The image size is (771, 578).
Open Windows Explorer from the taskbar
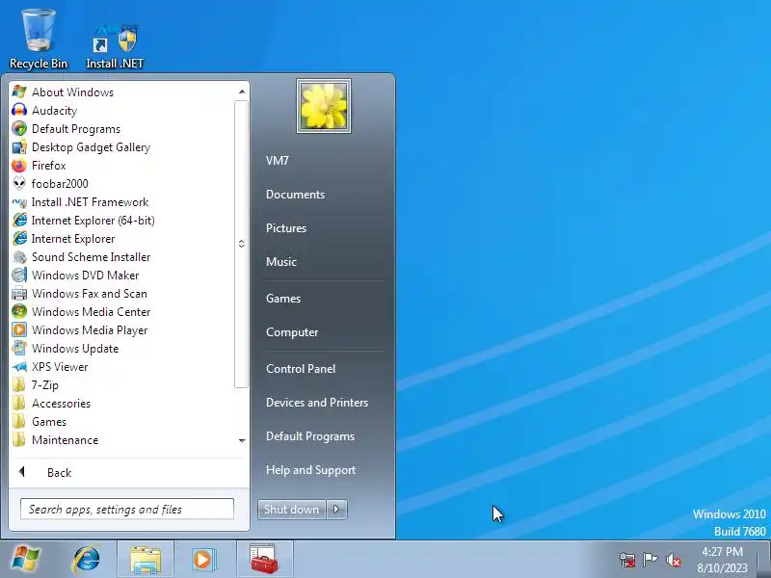(x=146, y=560)
